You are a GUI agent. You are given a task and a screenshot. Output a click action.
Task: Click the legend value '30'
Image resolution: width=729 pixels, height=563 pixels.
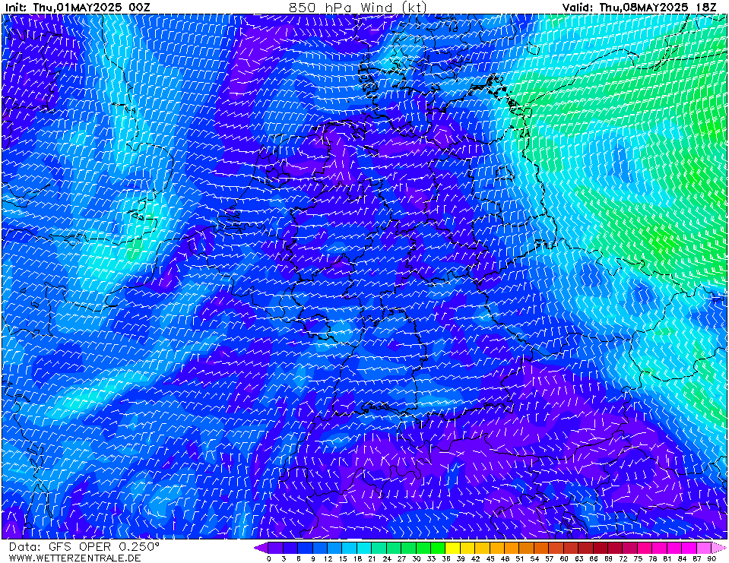click(x=416, y=558)
